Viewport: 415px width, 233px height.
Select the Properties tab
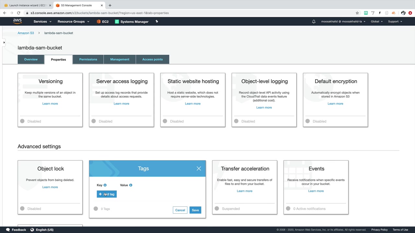click(x=58, y=60)
